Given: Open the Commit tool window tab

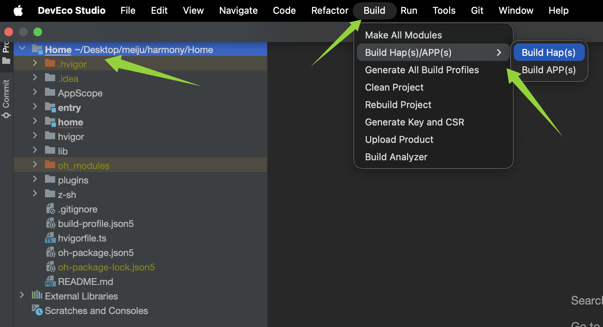Looking at the screenshot, I should coord(6,99).
